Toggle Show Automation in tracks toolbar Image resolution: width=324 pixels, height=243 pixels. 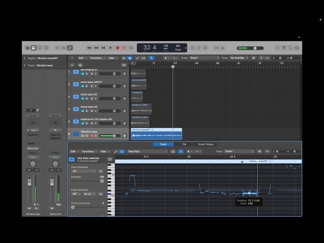137,58
